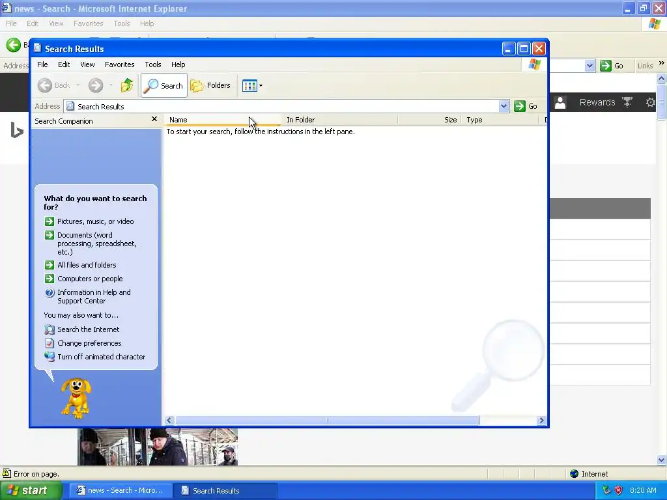Click the Bing account profile icon
The height and width of the screenshot is (500, 667).
coord(560,102)
